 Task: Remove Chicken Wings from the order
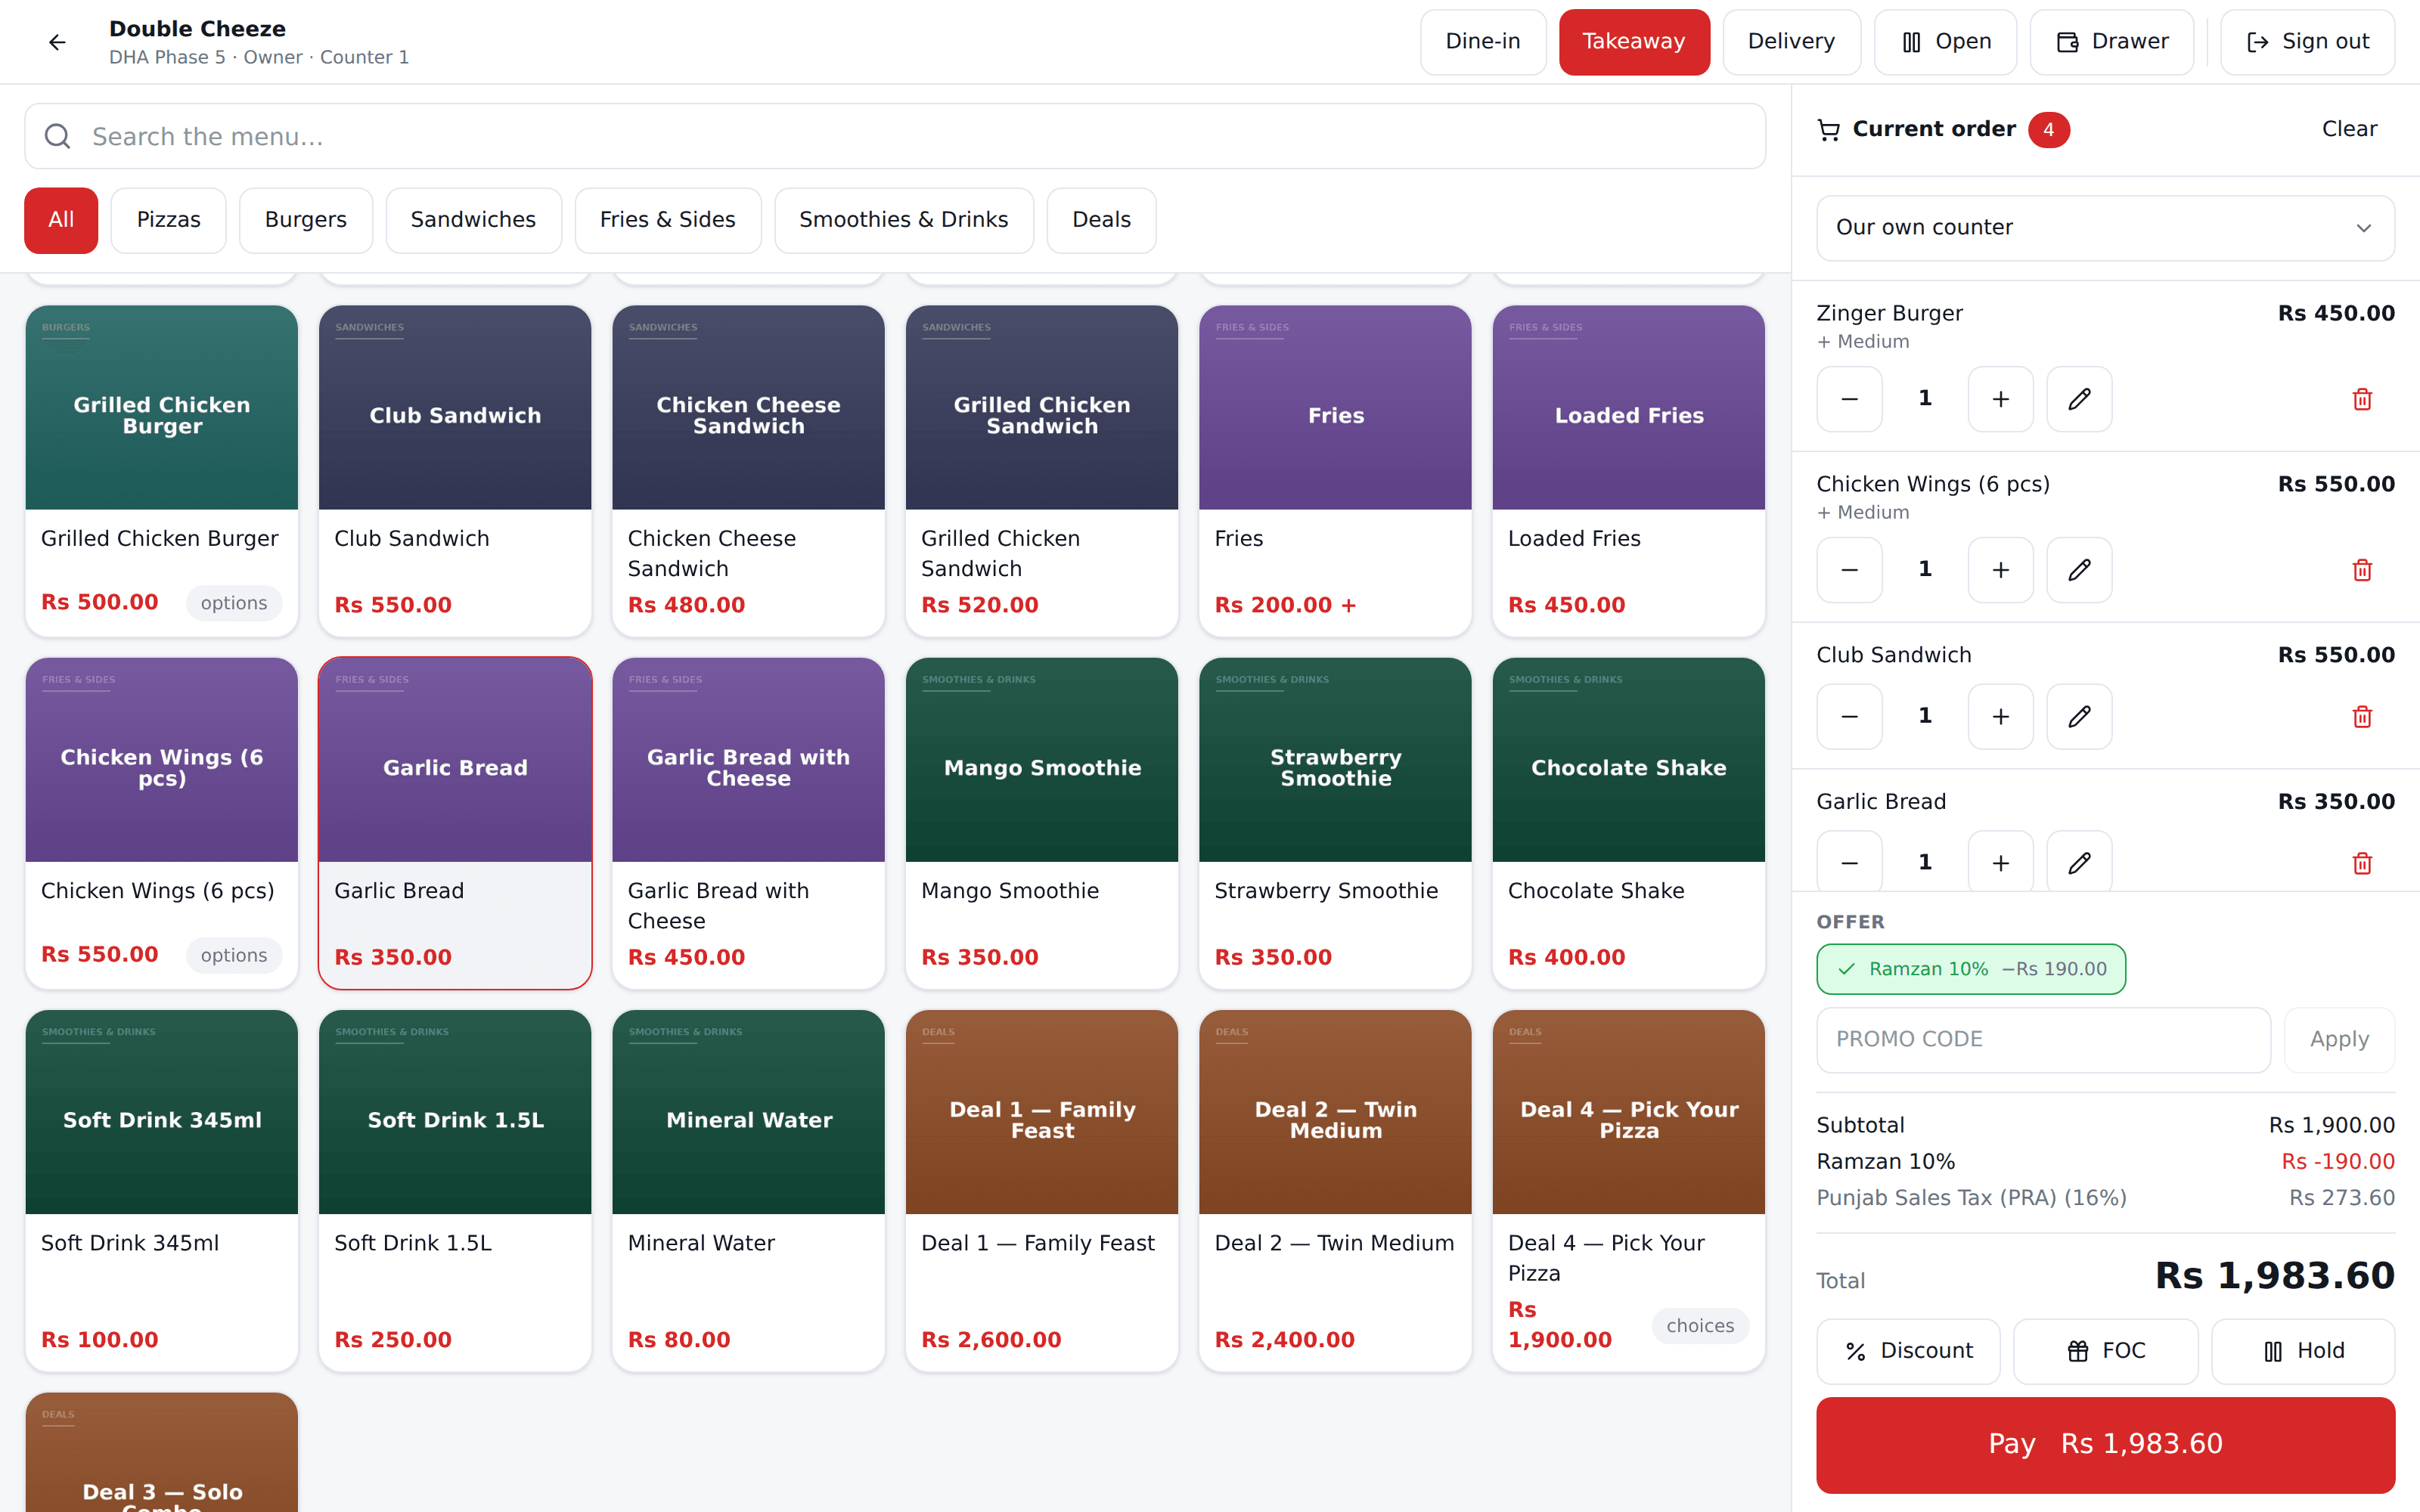point(2362,570)
